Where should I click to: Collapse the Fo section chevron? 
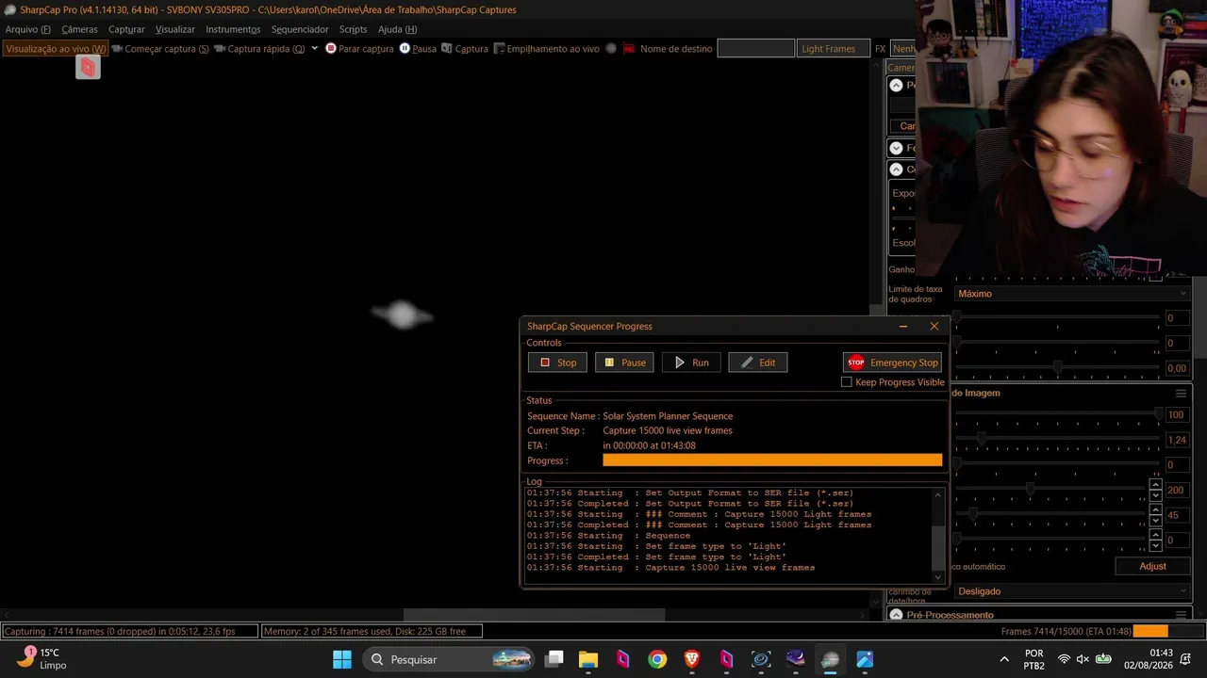click(896, 148)
